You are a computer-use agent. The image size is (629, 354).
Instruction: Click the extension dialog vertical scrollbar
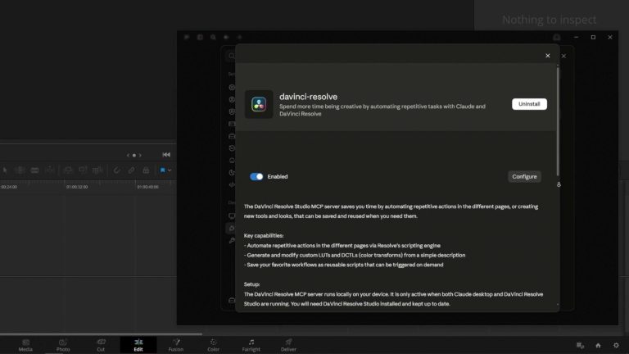558,120
